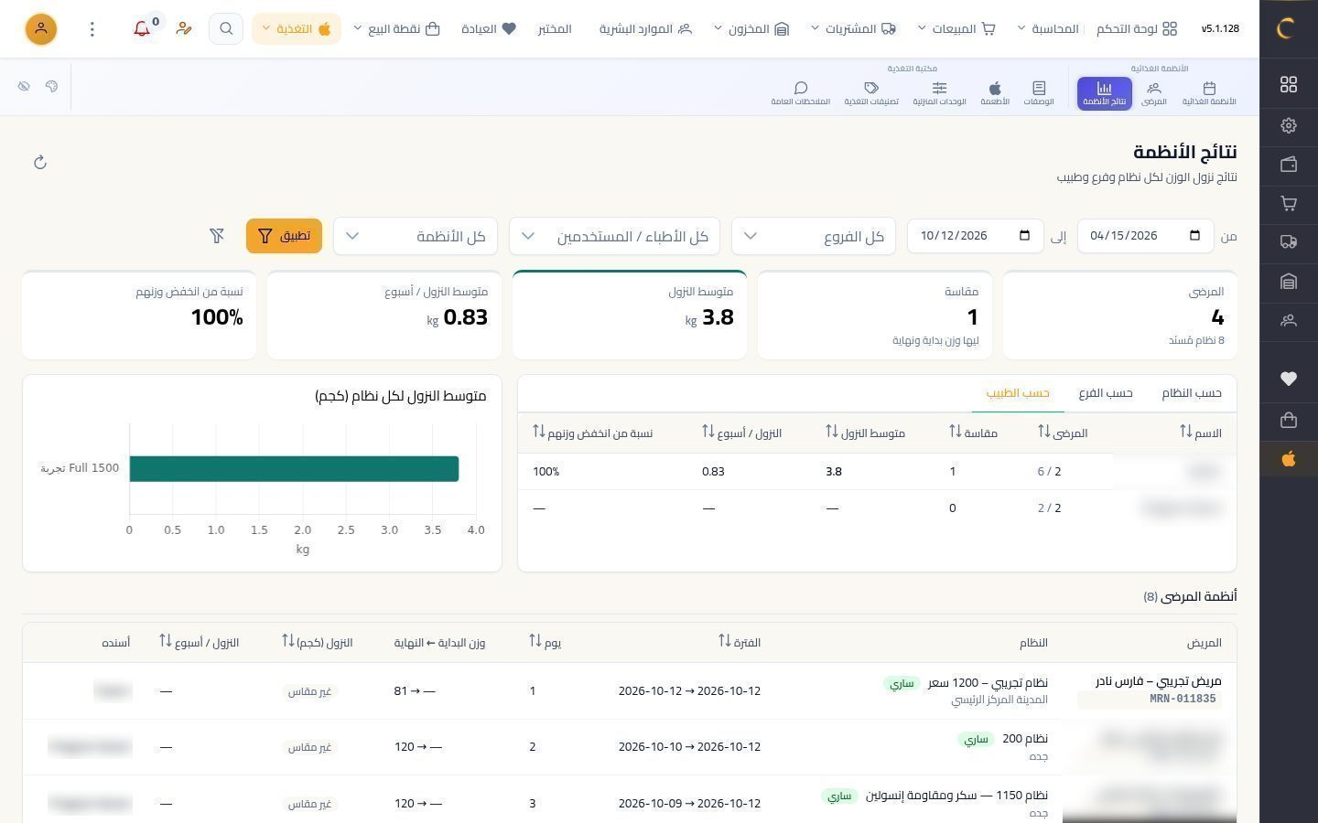1318x823 pixels.
Task: Open المرضى patients toolbar item
Action: (1154, 93)
